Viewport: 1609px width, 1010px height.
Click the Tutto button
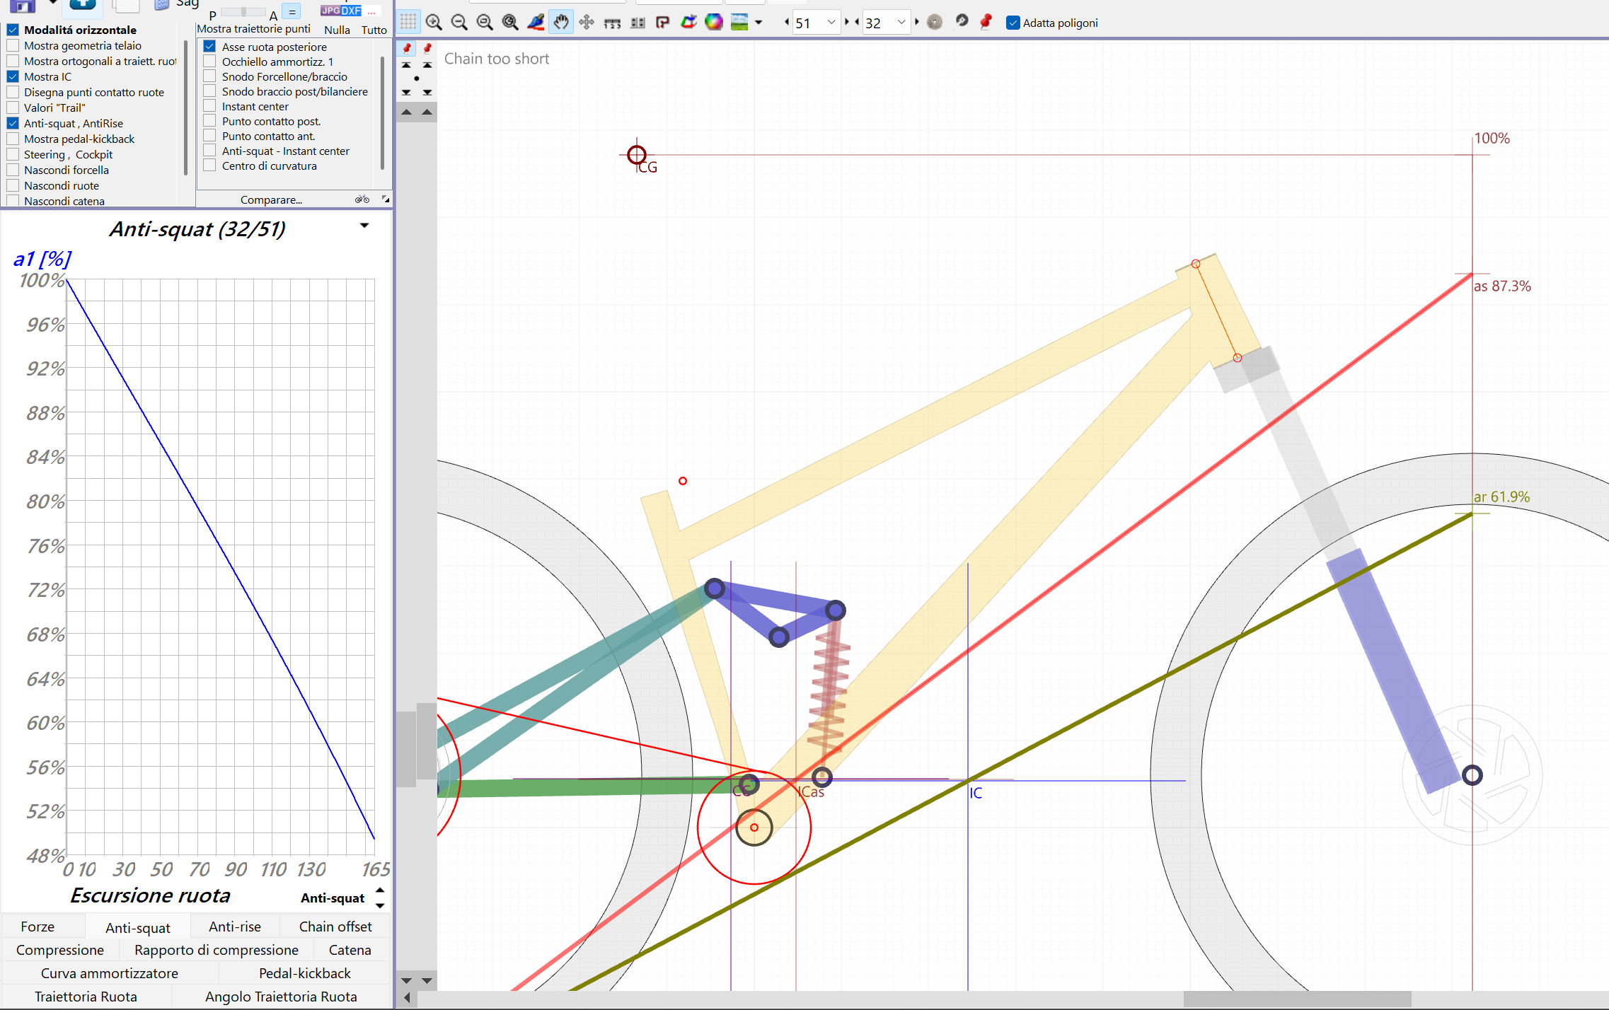tap(374, 30)
